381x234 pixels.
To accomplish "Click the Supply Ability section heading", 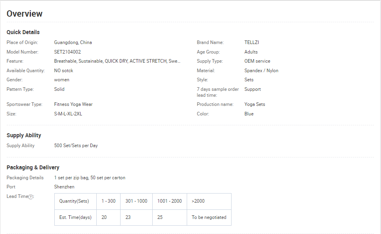I will point(24,135).
